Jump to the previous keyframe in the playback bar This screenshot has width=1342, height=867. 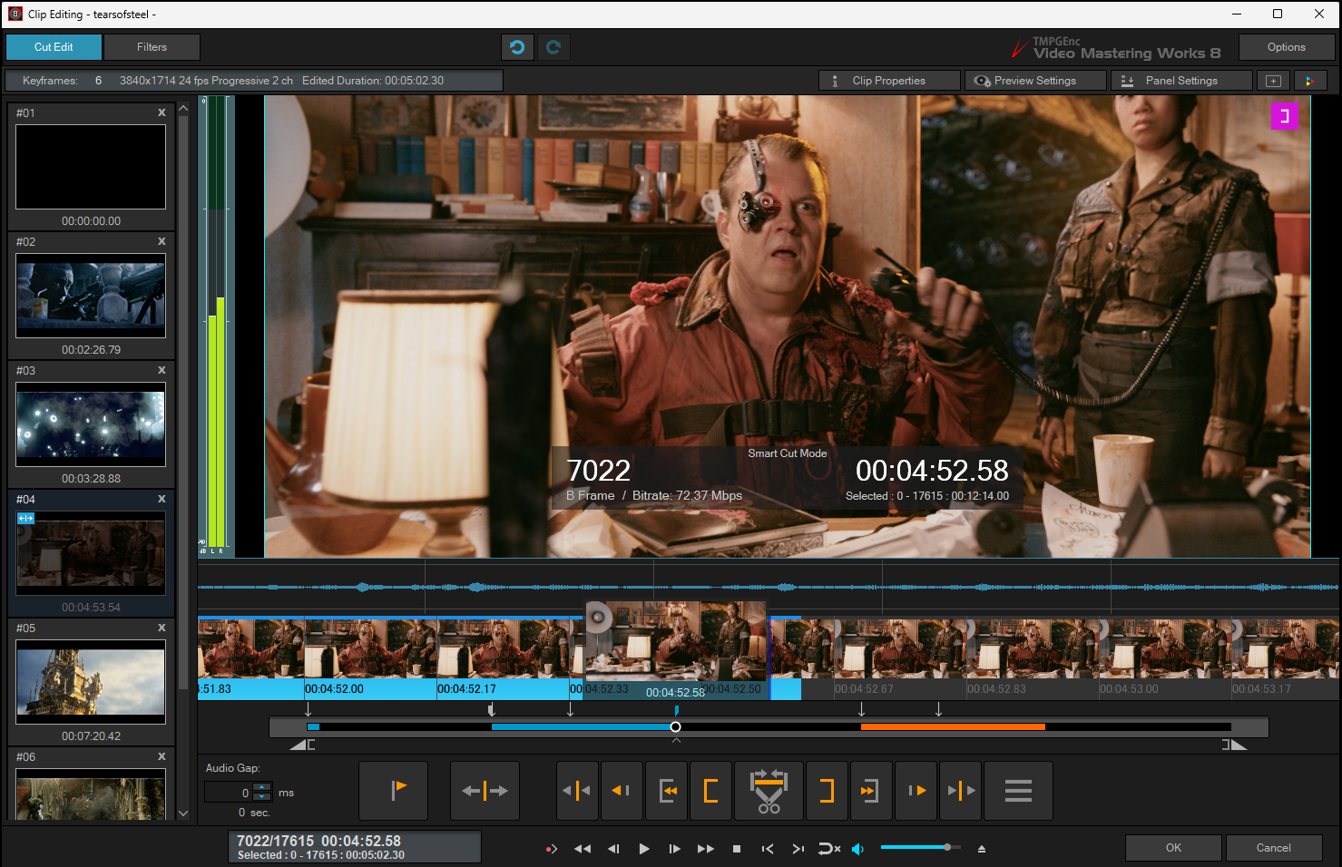tap(768, 849)
